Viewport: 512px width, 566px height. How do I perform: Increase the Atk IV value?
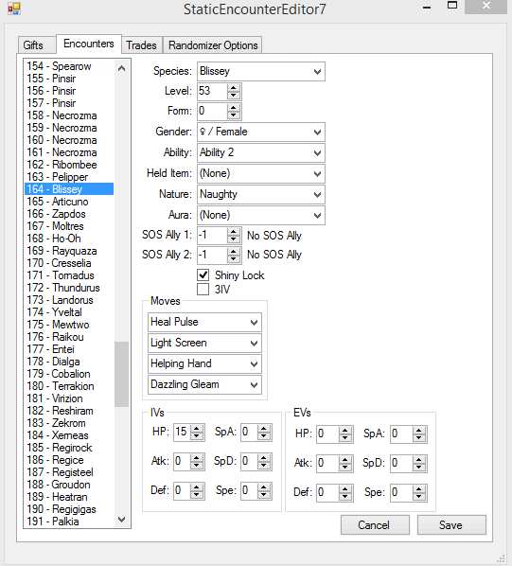[197, 458]
